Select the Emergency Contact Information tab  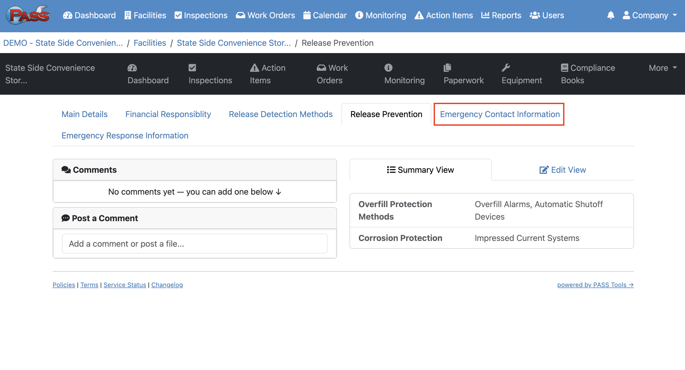coord(499,114)
